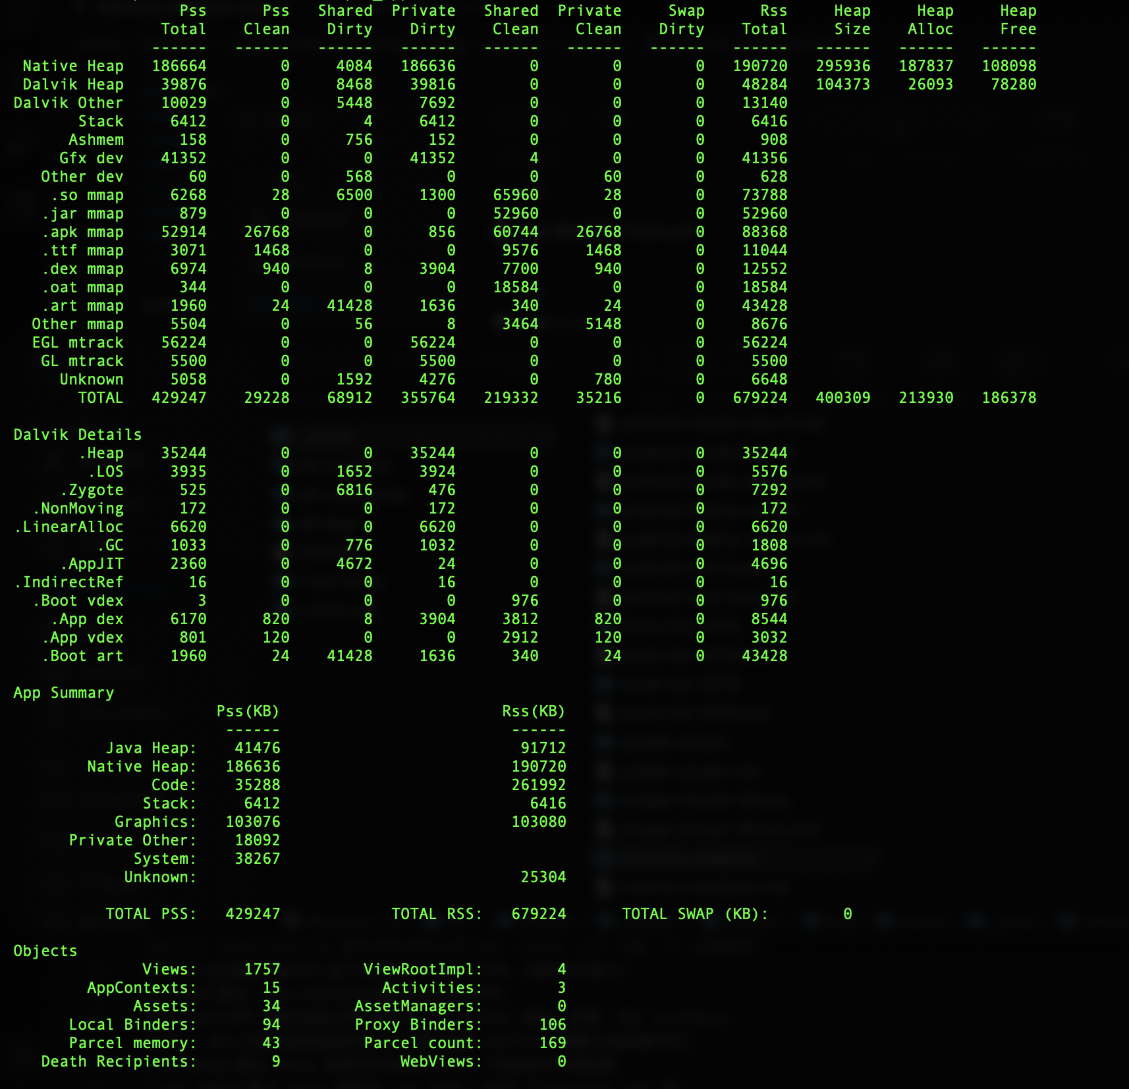
Task: Click the Dalvik Details section heading
Action: pyautogui.click(x=78, y=435)
